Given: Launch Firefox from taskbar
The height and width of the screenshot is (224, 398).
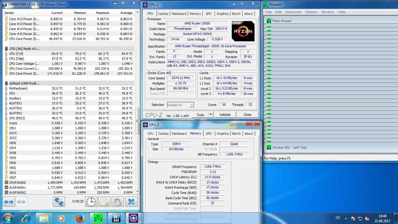Looking at the screenshot, I should (80, 218).
